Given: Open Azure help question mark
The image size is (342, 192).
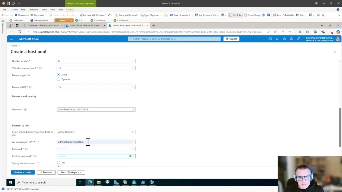Looking at the screenshot, I should click(x=292, y=39).
